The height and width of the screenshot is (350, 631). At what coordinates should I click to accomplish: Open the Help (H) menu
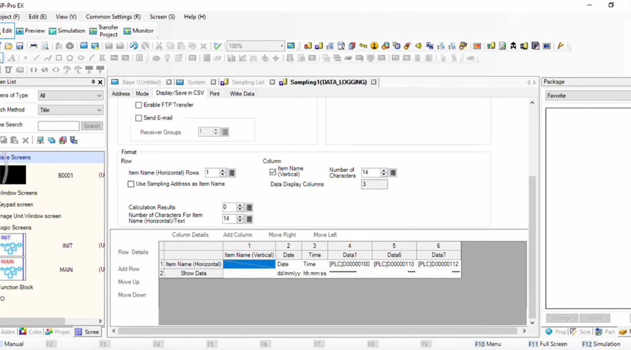pyautogui.click(x=195, y=17)
